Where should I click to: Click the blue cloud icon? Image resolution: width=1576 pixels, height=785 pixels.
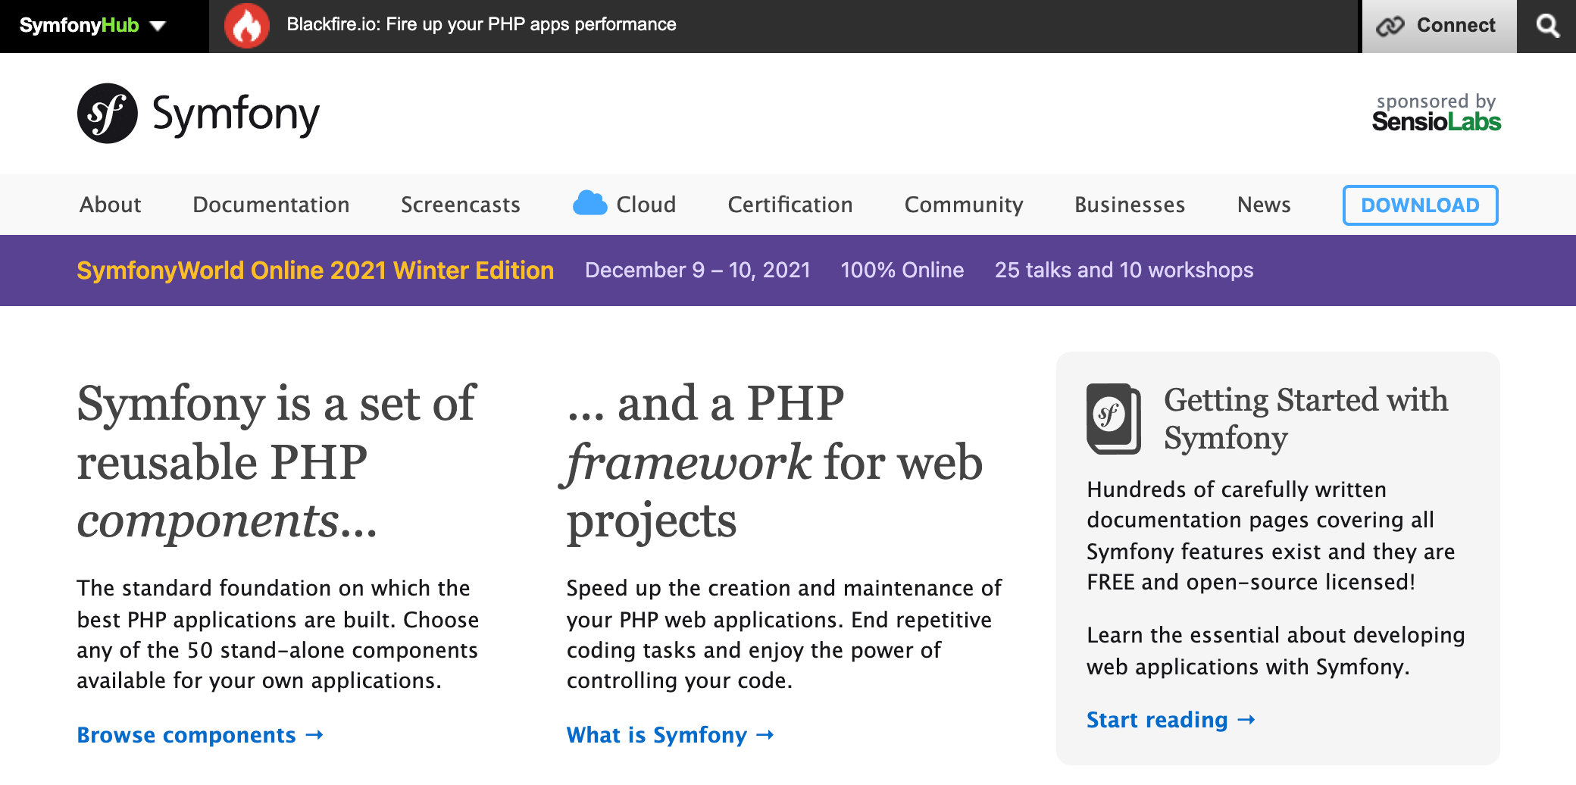[x=589, y=203]
